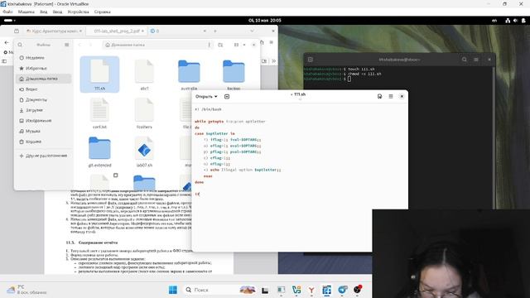The height and width of the screenshot is (298, 530).
Task: Select the 111.sh file in Files
Action: point(99,74)
